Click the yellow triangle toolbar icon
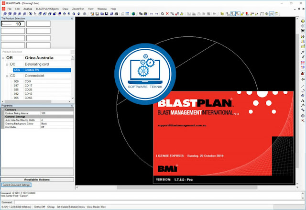The height and width of the screenshot is (210, 306). click(182, 14)
